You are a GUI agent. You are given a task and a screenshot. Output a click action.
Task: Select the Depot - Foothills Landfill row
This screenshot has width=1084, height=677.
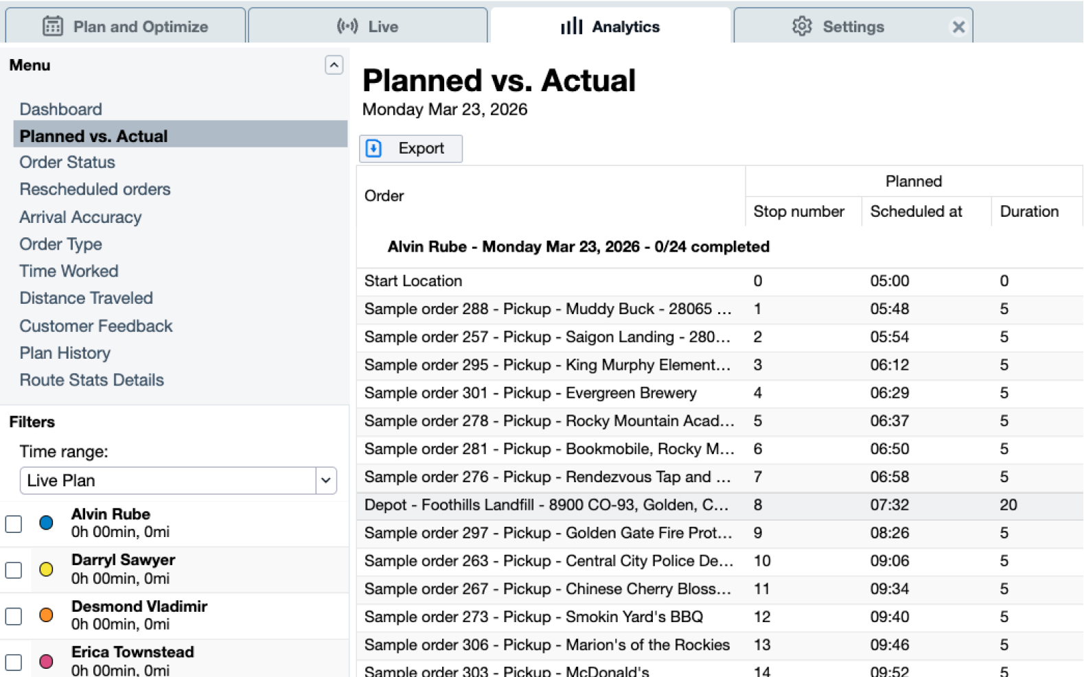(546, 505)
